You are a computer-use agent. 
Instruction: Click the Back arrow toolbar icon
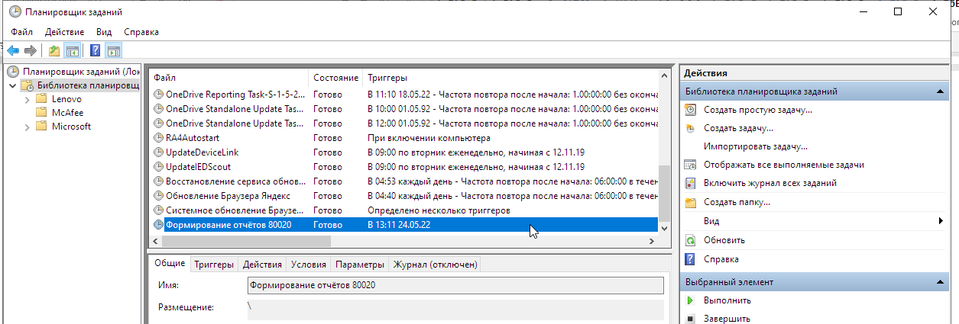coord(13,50)
